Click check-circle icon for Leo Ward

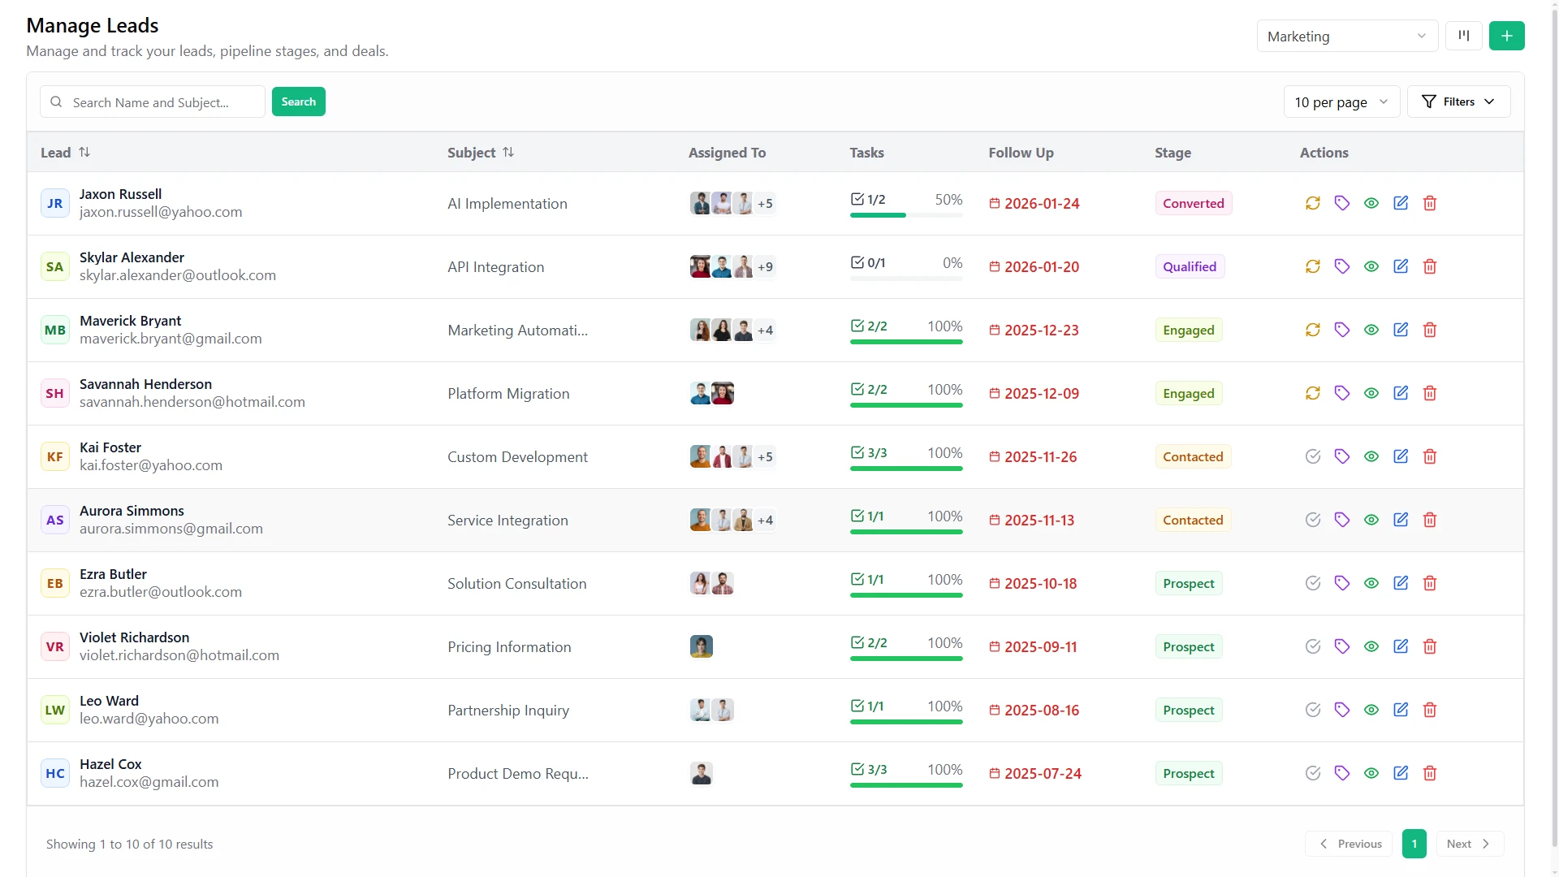[1313, 710]
